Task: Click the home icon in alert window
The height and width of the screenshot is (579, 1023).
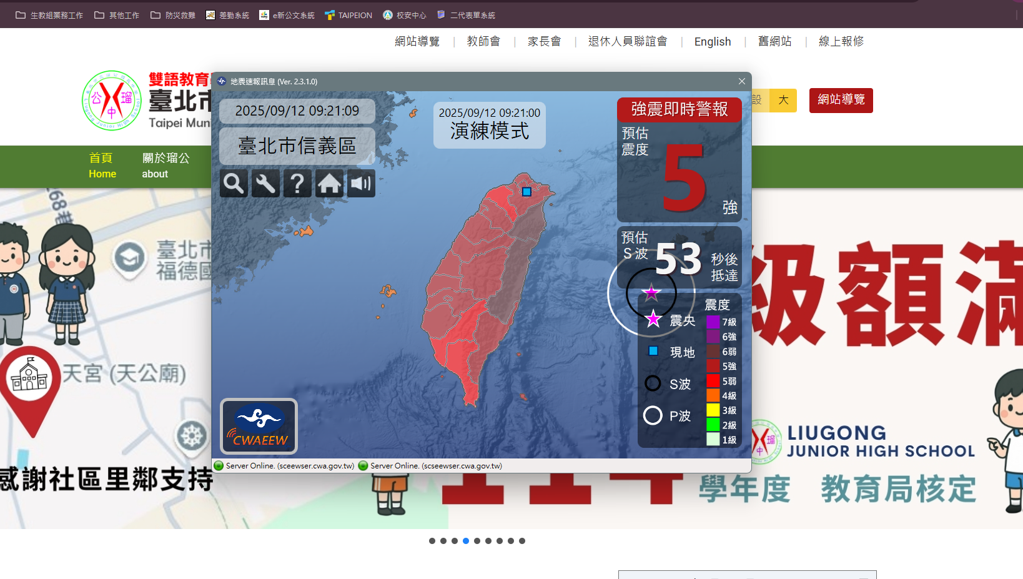Action: [x=329, y=184]
